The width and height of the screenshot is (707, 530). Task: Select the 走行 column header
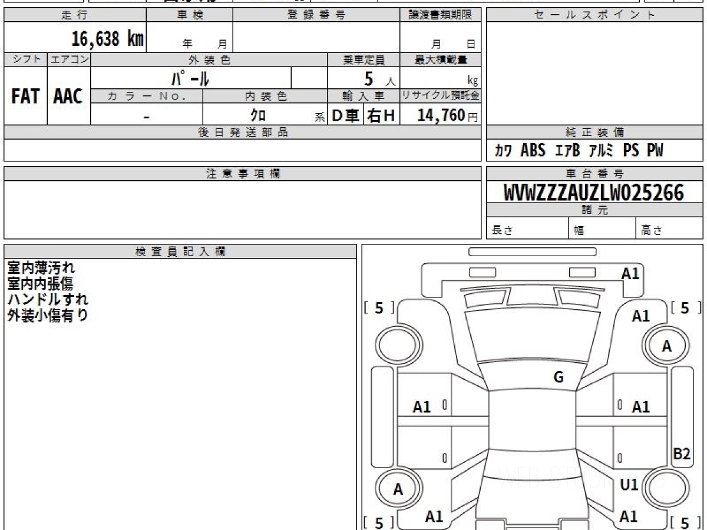(75, 15)
